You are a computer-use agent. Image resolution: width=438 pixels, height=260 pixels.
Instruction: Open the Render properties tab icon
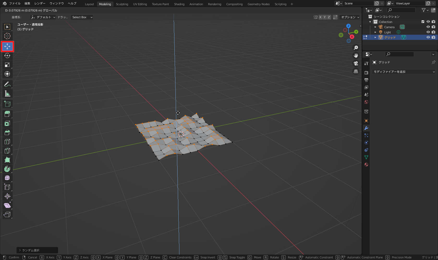(x=366, y=72)
